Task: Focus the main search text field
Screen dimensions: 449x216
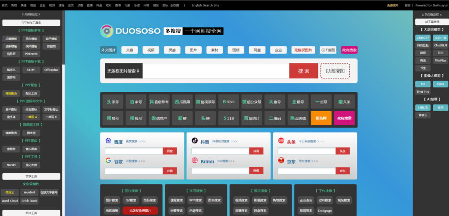Action: click(x=216, y=71)
